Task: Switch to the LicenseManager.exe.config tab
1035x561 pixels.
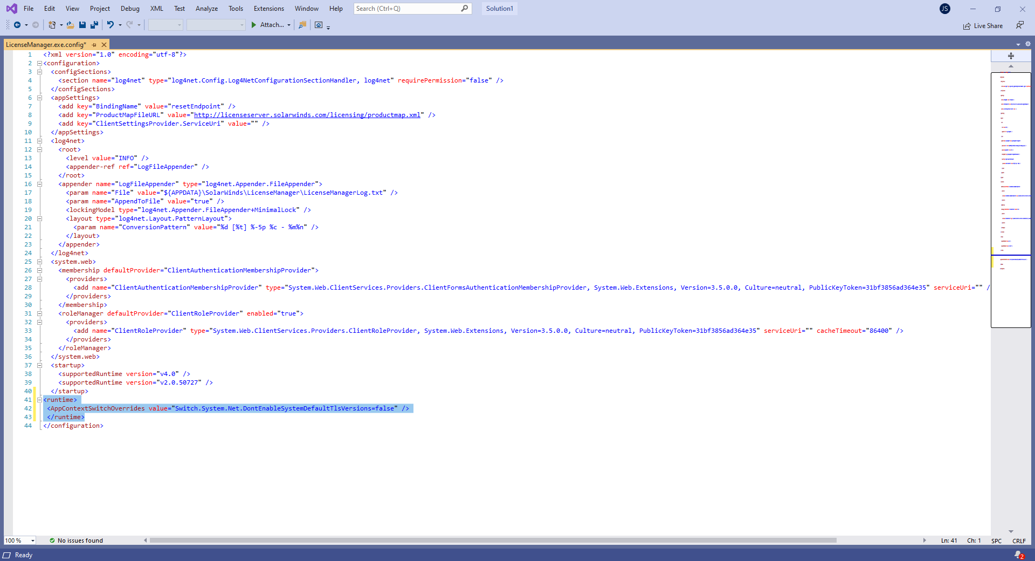Action: pyautogui.click(x=46, y=44)
